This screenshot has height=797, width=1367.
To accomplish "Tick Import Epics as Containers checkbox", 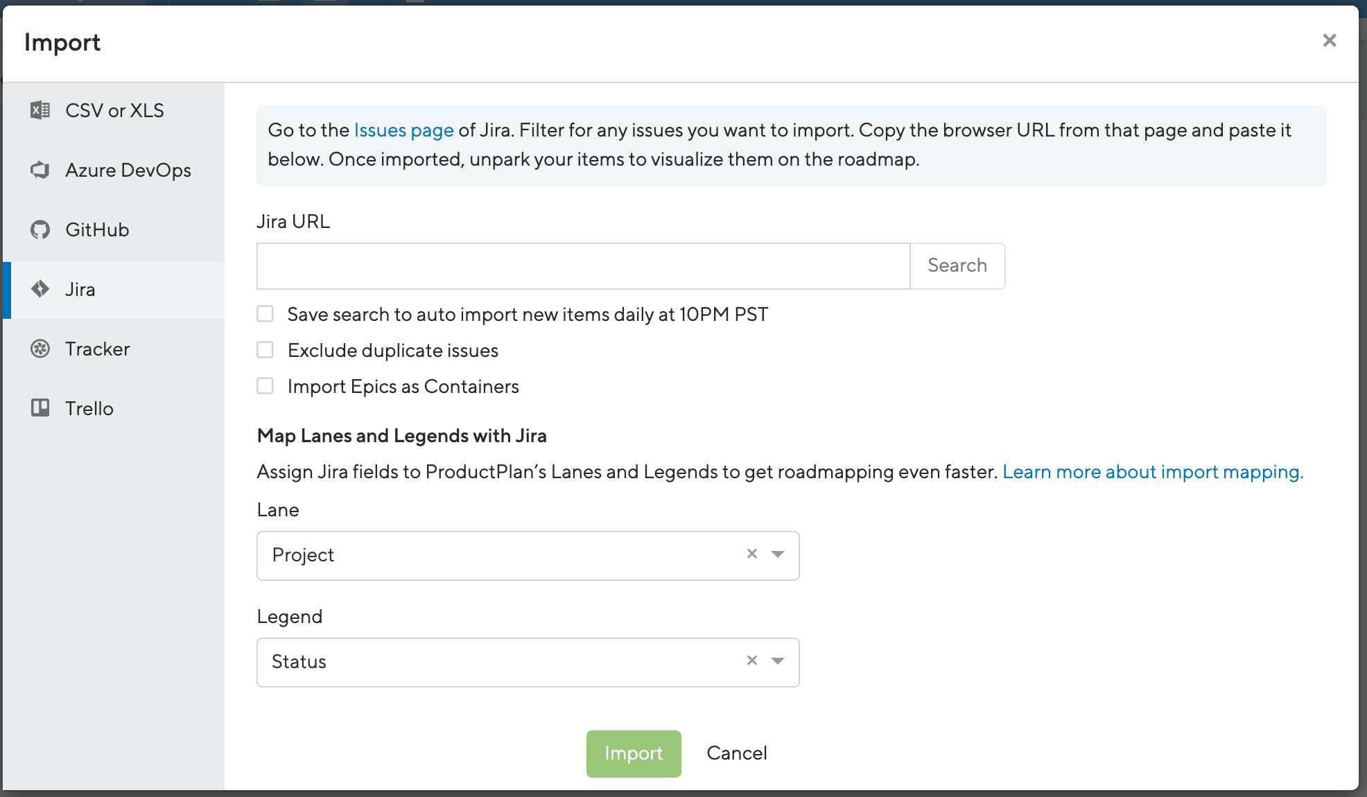I will [265, 386].
